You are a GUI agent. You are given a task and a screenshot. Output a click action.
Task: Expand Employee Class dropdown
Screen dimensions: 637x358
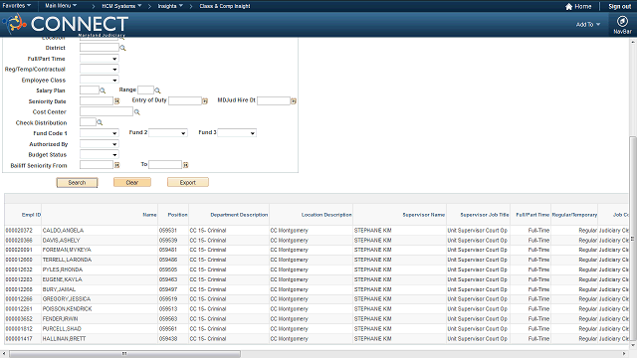pos(100,80)
